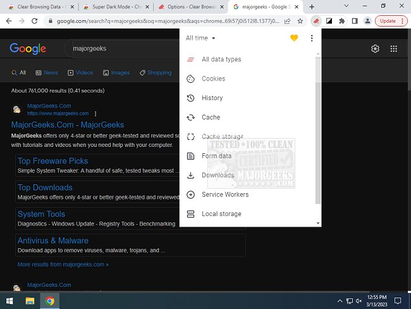
Task: Open the Chrome profile avatar
Action: pos(367,21)
